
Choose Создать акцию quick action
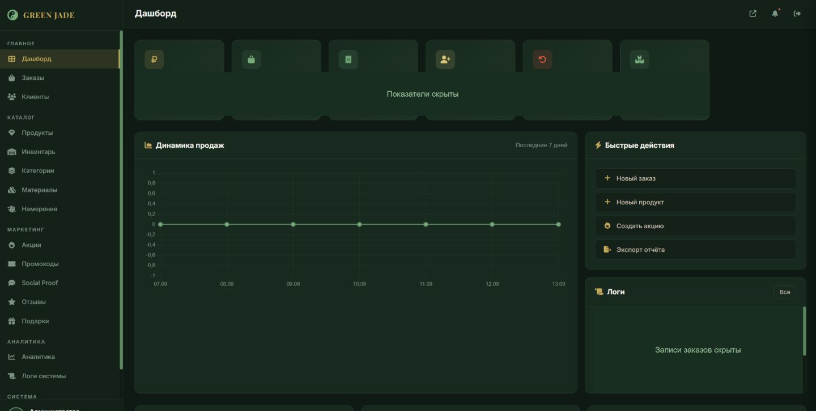point(695,226)
